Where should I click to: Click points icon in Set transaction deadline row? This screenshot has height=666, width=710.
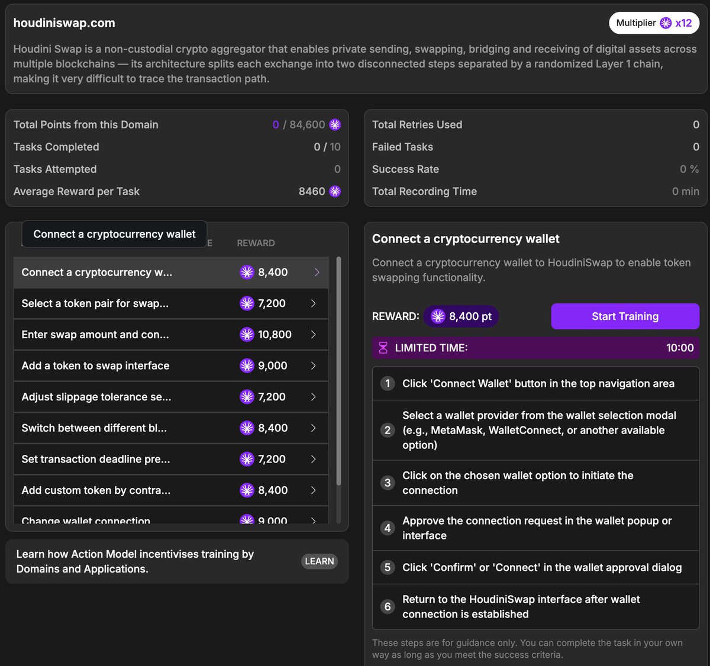point(247,459)
